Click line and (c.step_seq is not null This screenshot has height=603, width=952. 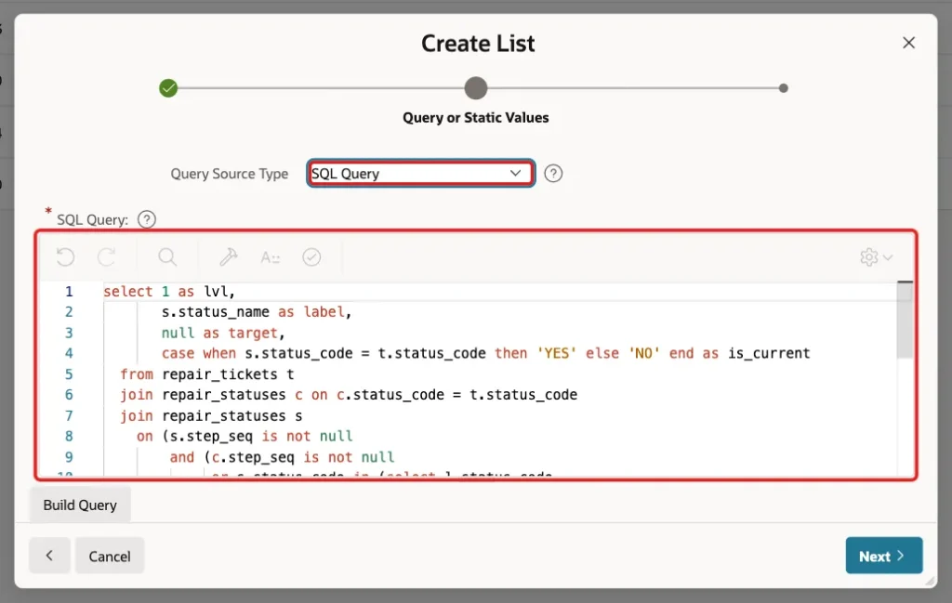[283, 457]
